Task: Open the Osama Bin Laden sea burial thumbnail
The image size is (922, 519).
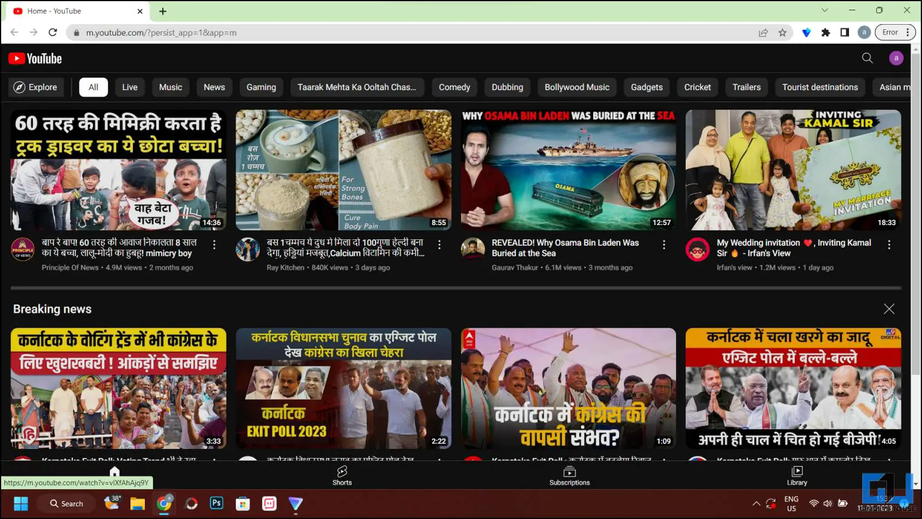Action: click(568, 170)
